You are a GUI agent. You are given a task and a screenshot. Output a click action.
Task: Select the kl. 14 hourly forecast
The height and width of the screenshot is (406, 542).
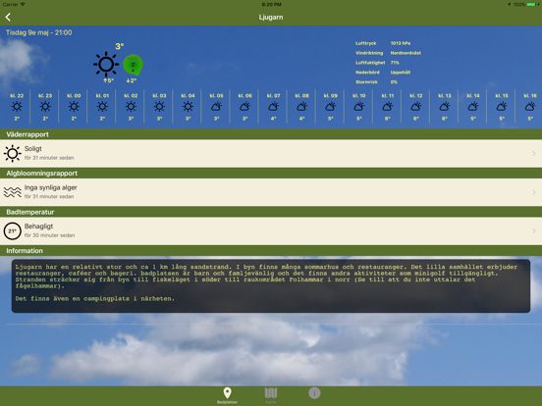point(473,107)
